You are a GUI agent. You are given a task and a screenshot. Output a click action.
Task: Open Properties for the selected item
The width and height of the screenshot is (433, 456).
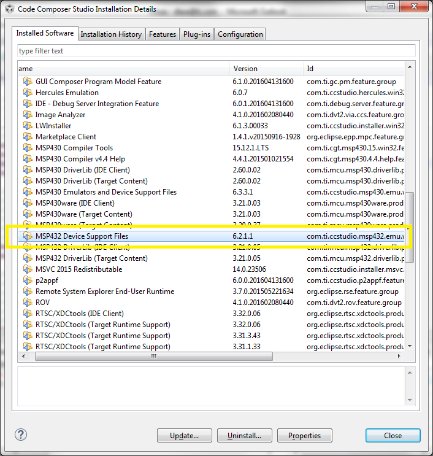point(305,435)
